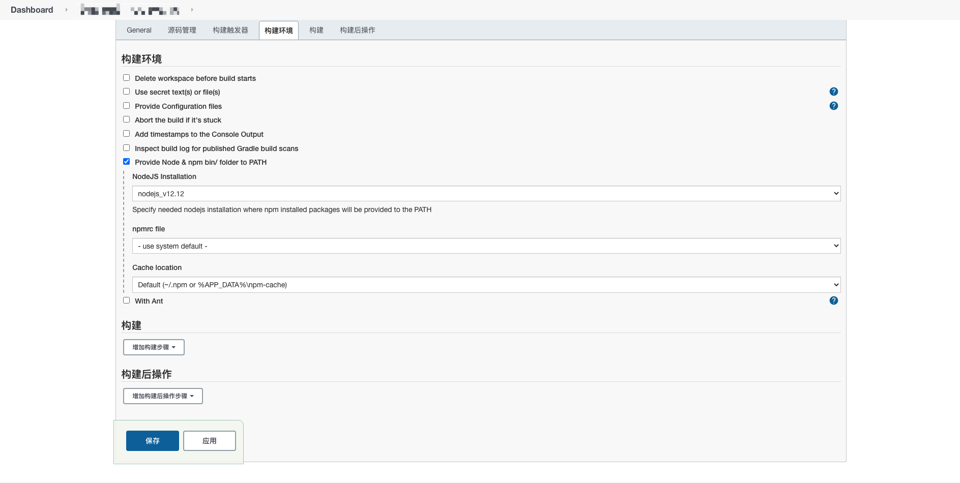Screen dimensions: 960x483
Task: Click breadcrumb arrow after Dashboard
Action: click(x=66, y=10)
